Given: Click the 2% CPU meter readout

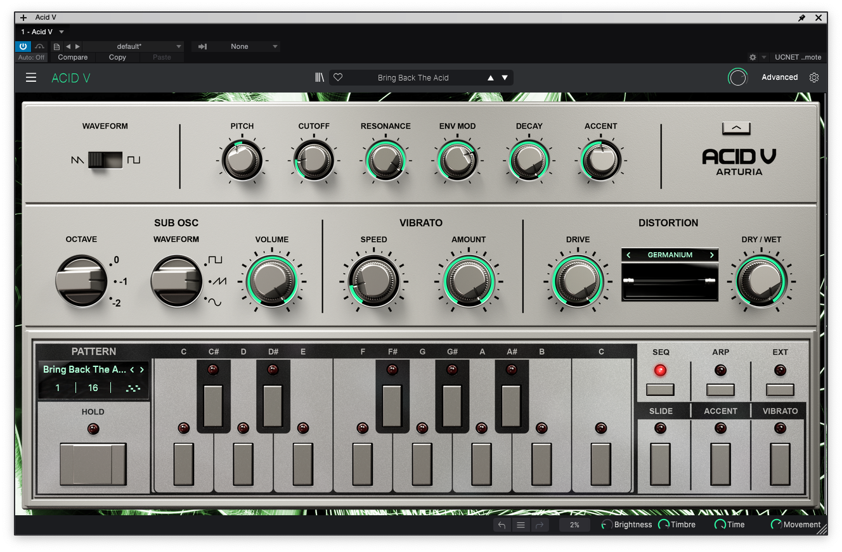Looking at the screenshot, I should point(574,525).
